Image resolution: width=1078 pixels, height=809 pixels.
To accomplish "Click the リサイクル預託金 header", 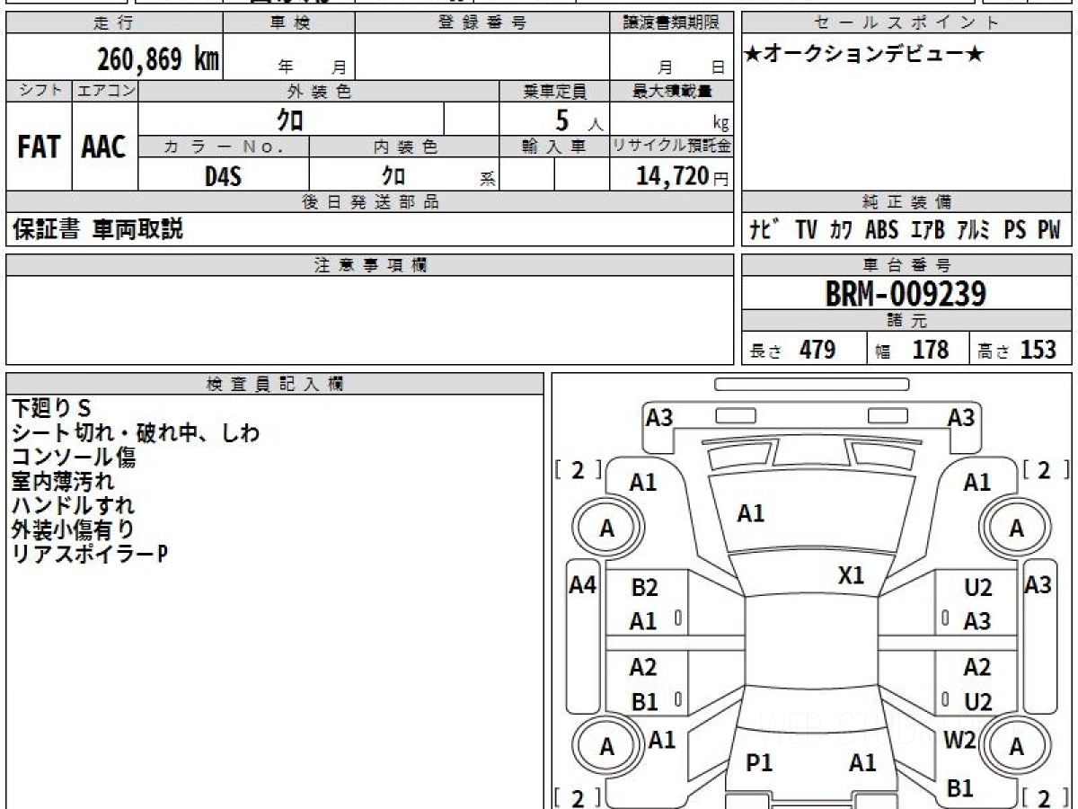I will pyautogui.click(x=672, y=147).
